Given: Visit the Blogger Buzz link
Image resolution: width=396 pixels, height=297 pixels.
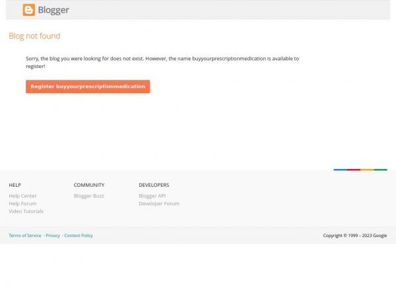Looking at the screenshot, I should (x=89, y=196).
